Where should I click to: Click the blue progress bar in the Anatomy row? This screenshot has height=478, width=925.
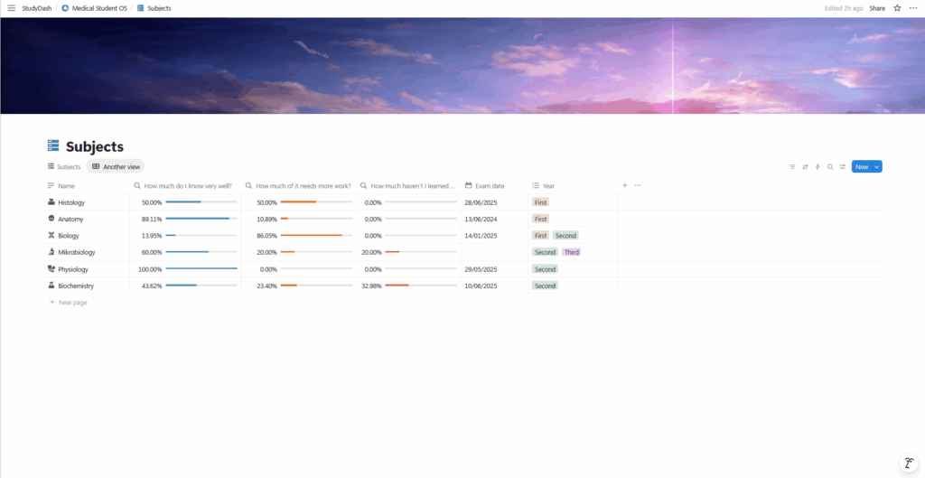click(x=201, y=219)
